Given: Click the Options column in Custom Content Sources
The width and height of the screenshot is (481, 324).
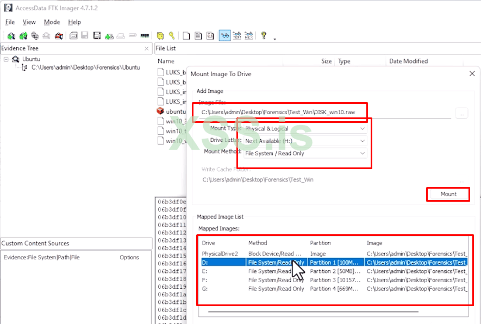Looking at the screenshot, I should tap(129, 258).
